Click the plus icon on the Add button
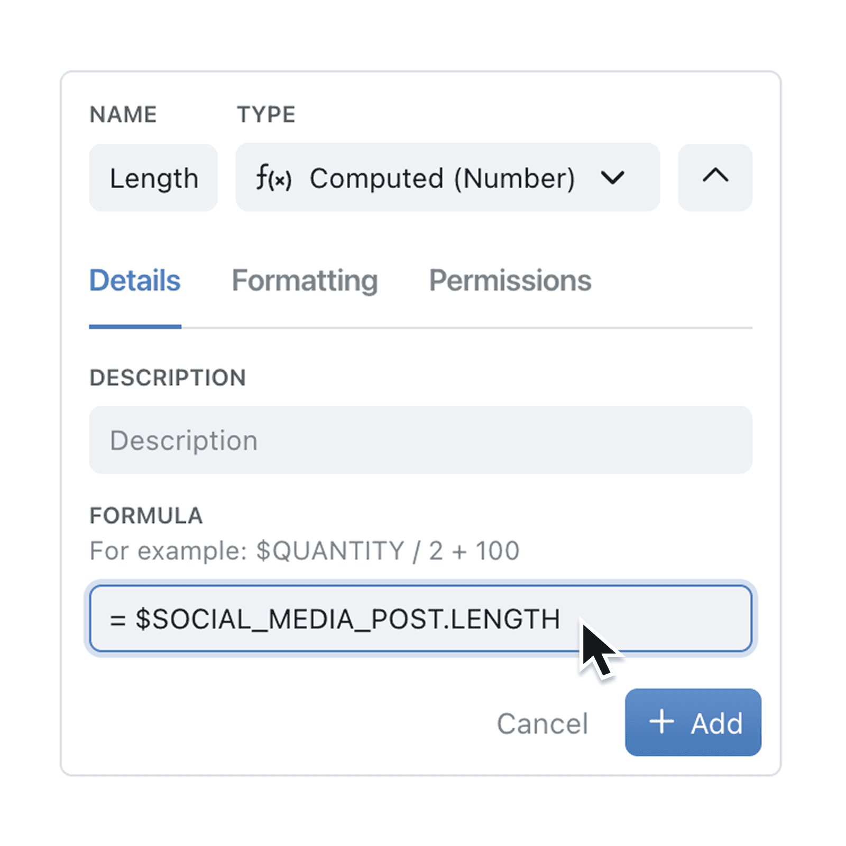This screenshot has width=846, height=846. (662, 723)
